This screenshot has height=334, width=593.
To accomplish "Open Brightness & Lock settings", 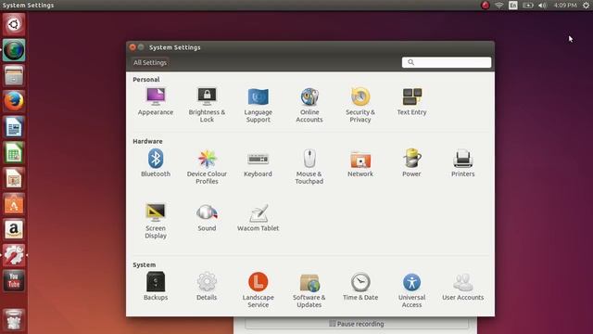I will tap(207, 105).
